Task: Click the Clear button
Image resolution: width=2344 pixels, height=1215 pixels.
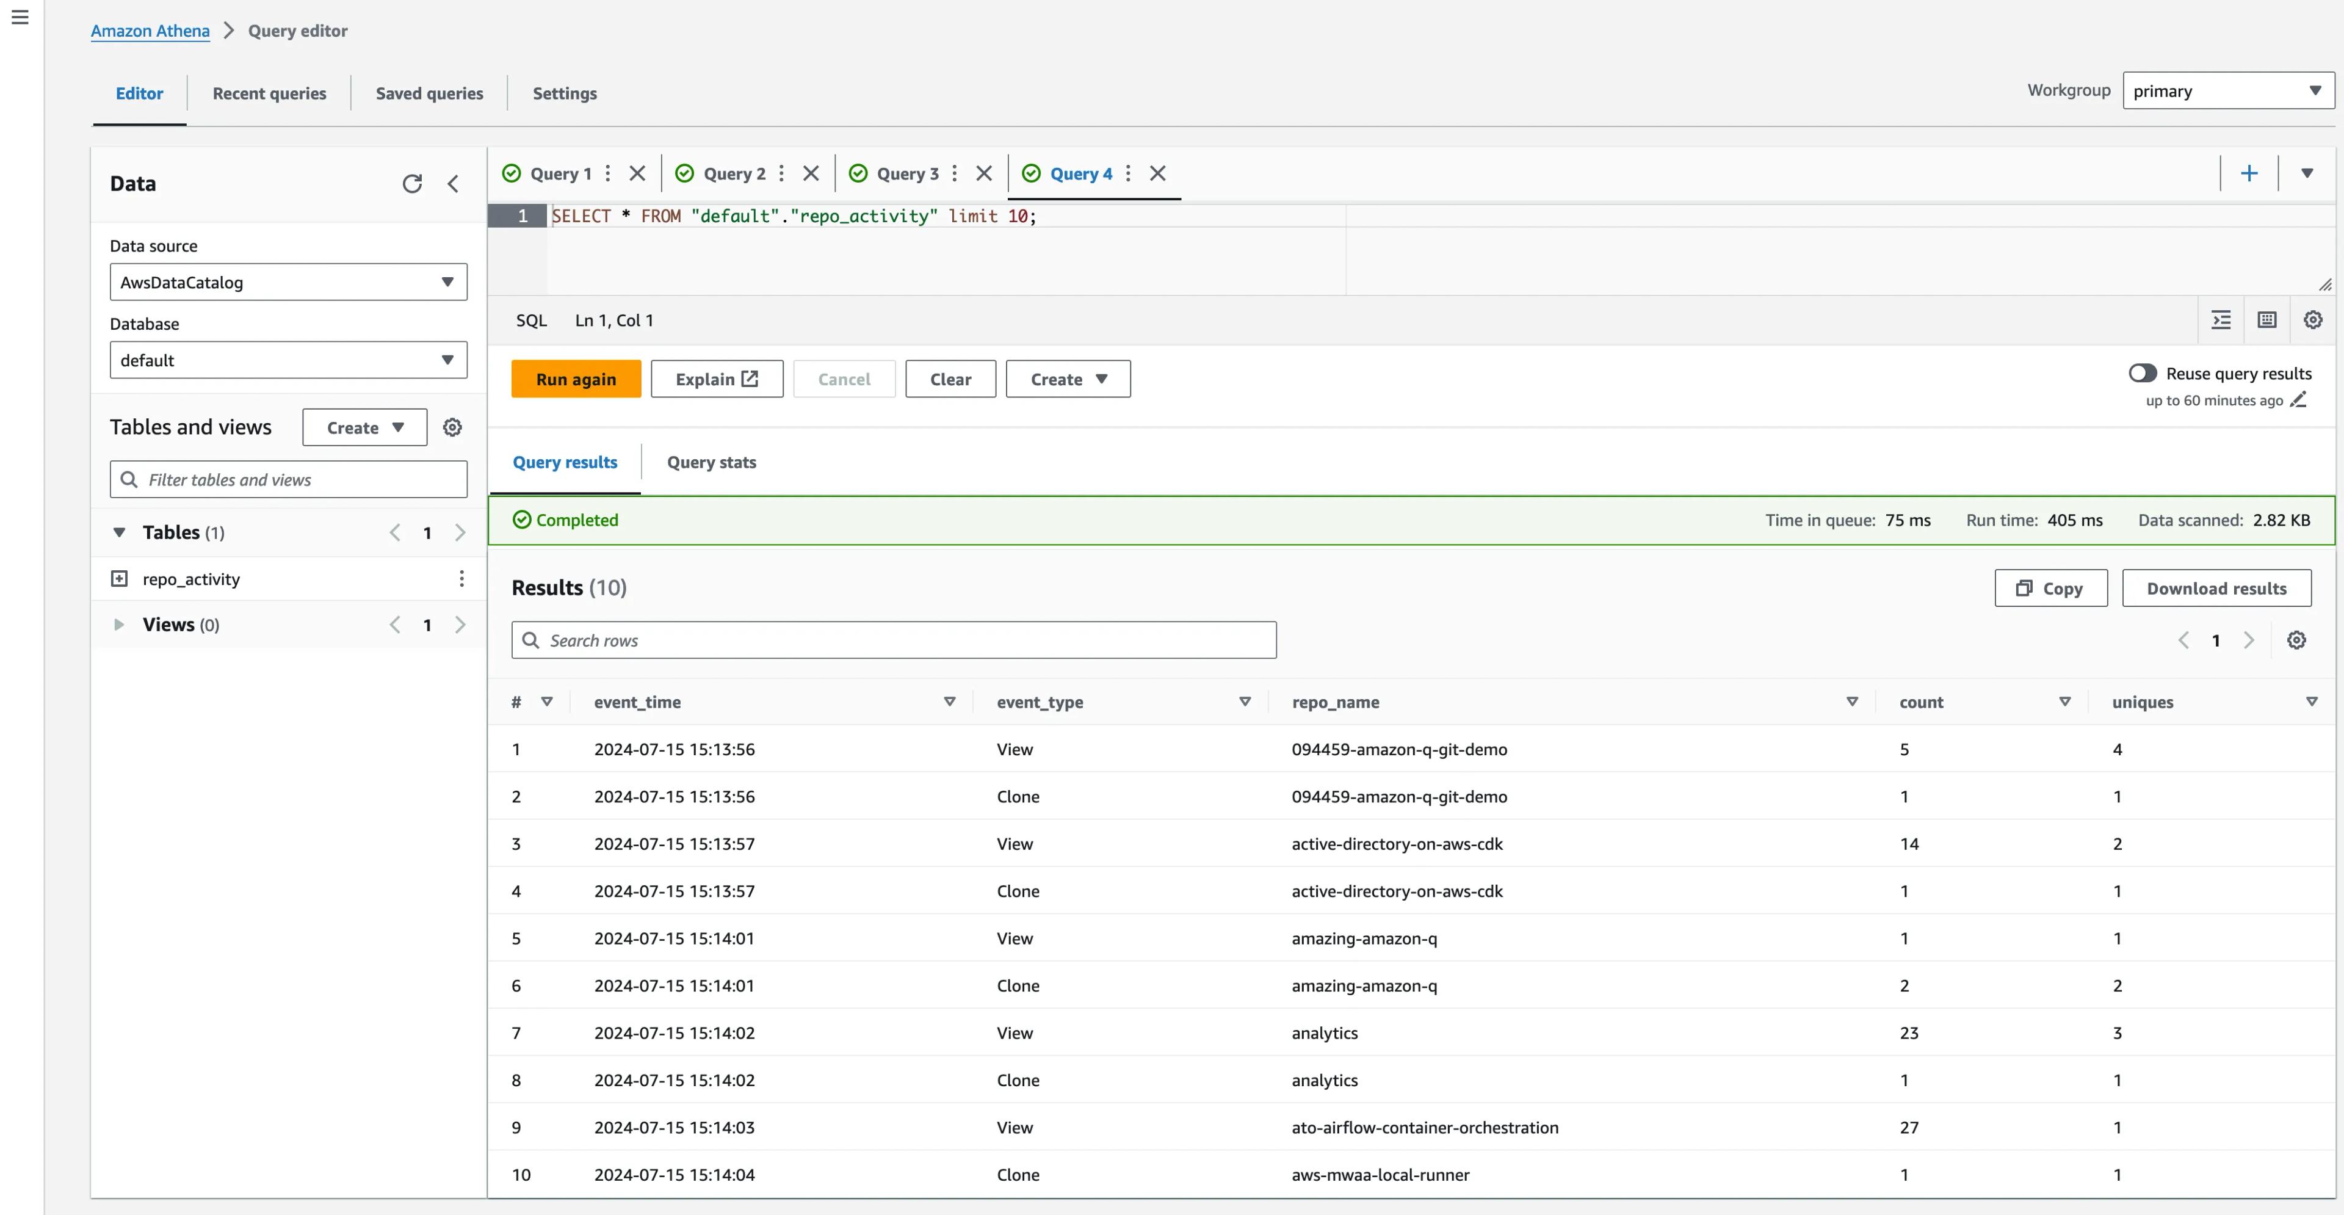Action: tap(951, 380)
